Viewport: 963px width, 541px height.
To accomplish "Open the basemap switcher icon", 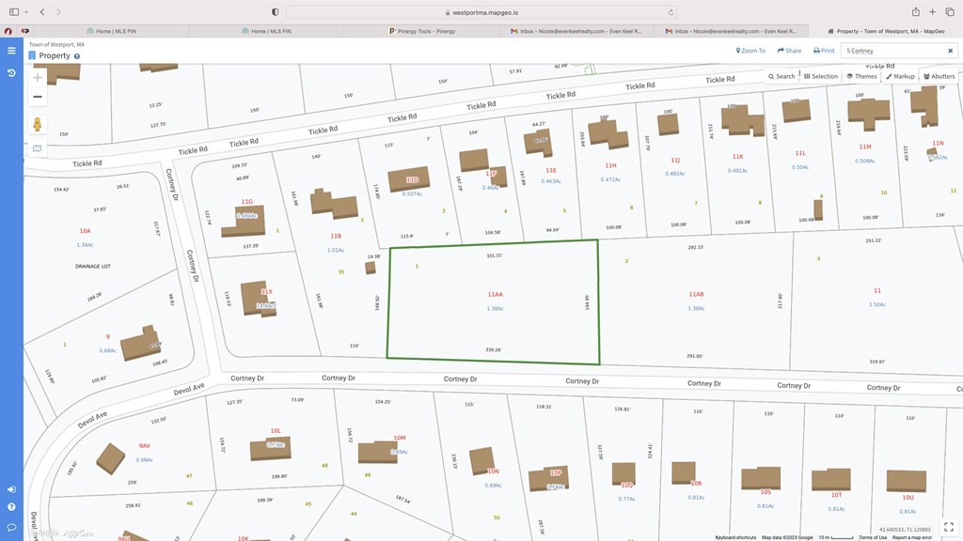I will (x=38, y=148).
